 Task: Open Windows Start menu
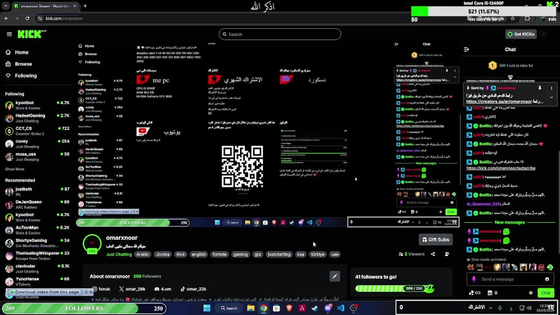click(207, 308)
